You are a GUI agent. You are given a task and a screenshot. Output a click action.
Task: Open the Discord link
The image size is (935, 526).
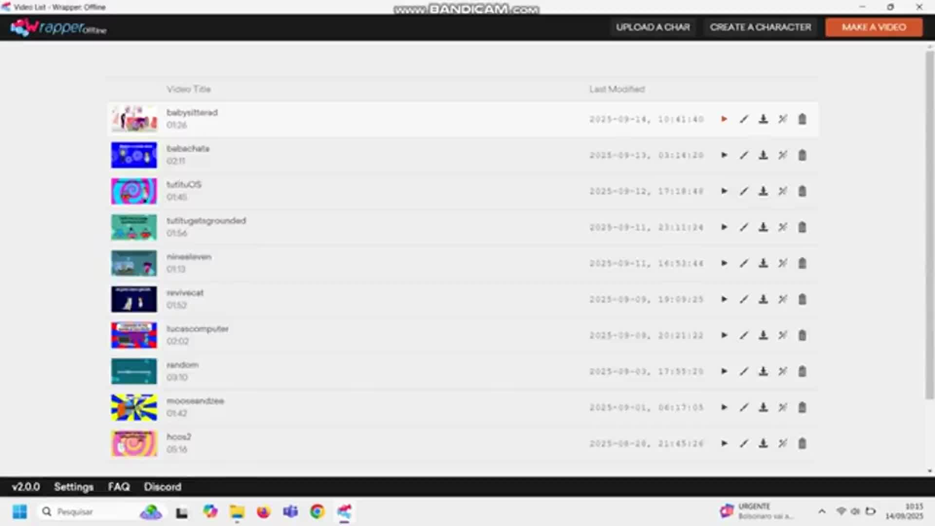pyautogui.click(x=162, y=487)
